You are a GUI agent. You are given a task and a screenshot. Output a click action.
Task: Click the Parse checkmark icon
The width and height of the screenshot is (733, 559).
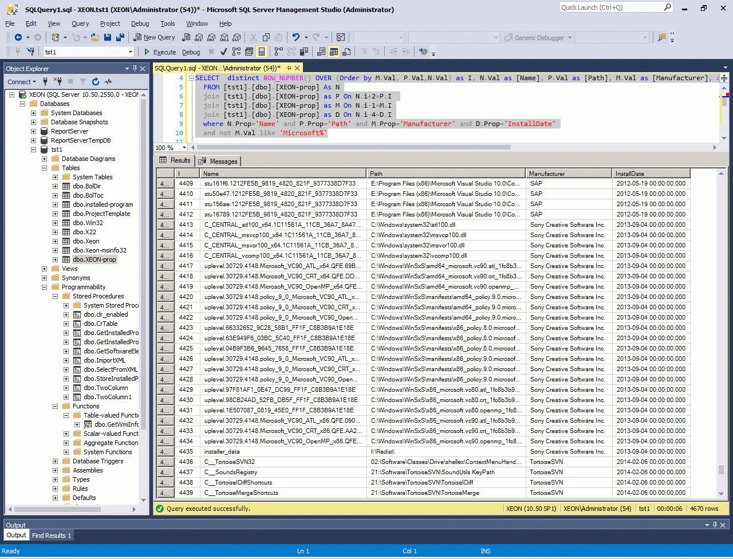[x=224, y=52]
